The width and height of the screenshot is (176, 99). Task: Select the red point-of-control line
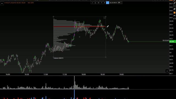click(x=79, y=27)
